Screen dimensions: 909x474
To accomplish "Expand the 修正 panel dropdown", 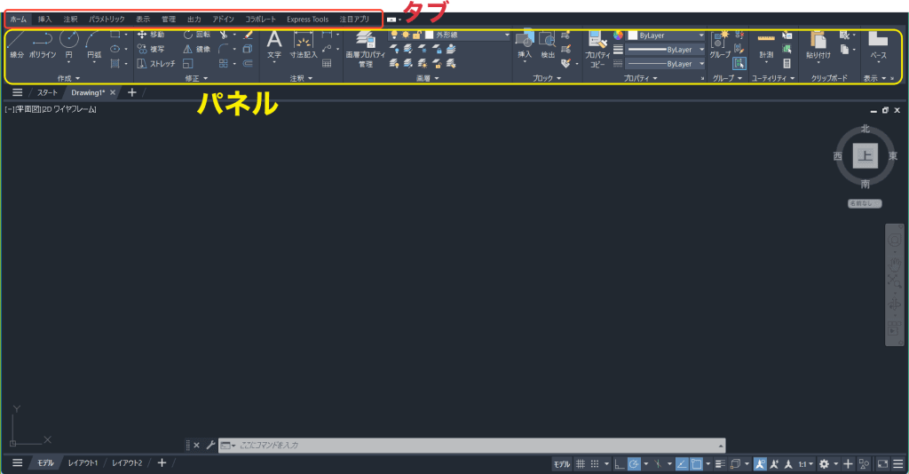I will pyautogui.click(x=206, y=78).
